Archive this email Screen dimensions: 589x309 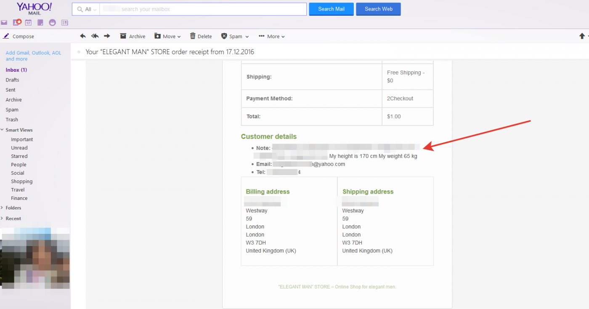tap(133, 37)
